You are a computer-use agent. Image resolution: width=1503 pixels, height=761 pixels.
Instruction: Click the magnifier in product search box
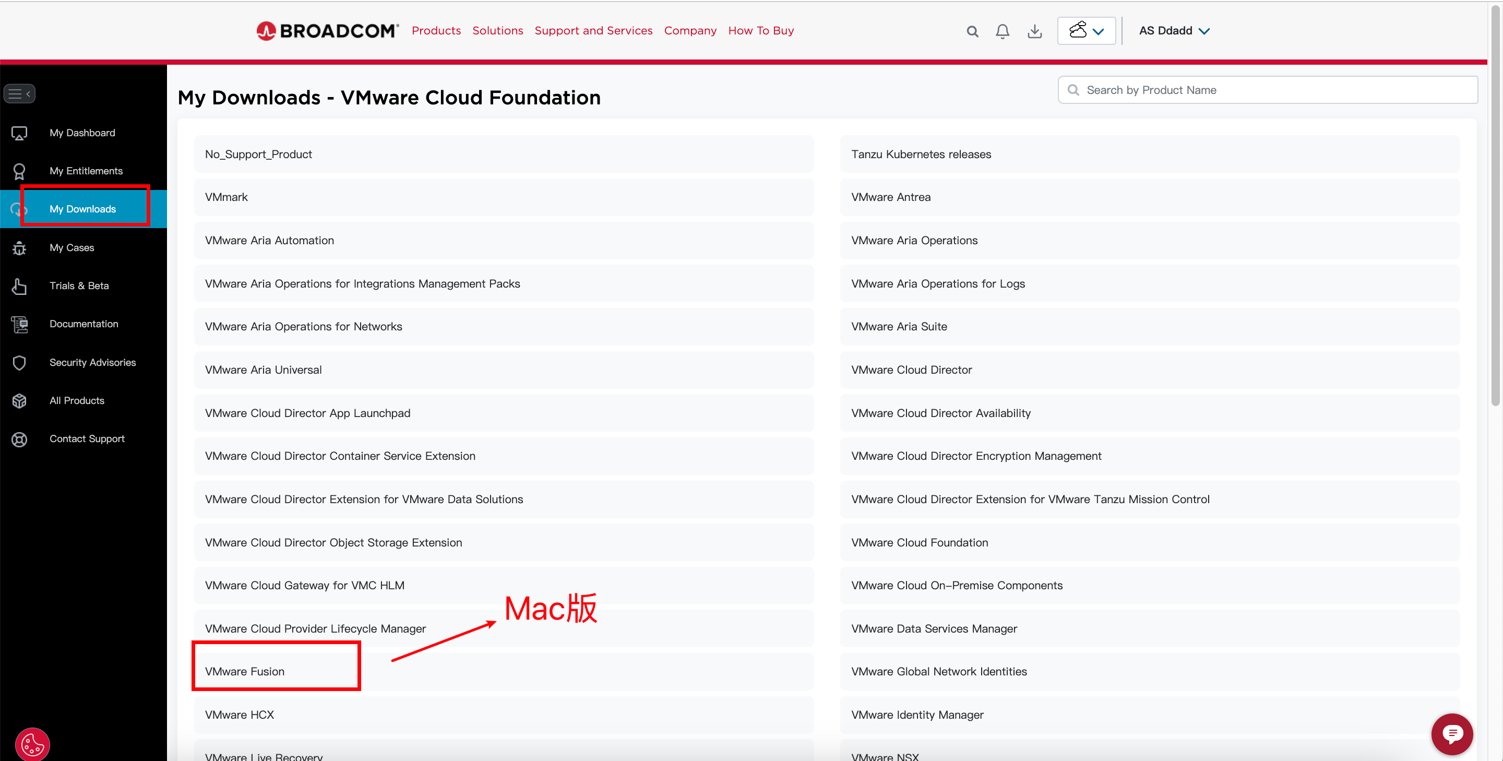click(x=1073, y=90)
